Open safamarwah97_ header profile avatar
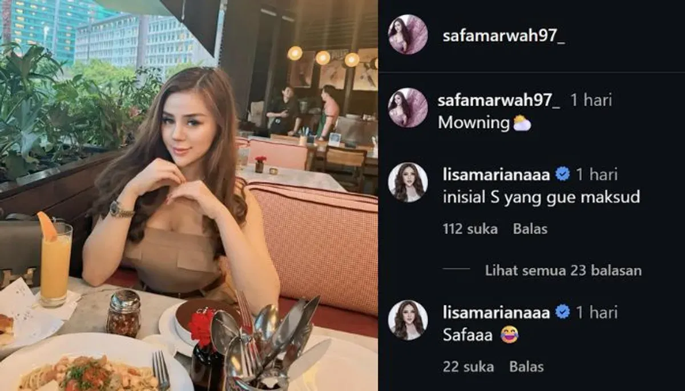The width and height of the screenshot is (685, 391). 408,35
